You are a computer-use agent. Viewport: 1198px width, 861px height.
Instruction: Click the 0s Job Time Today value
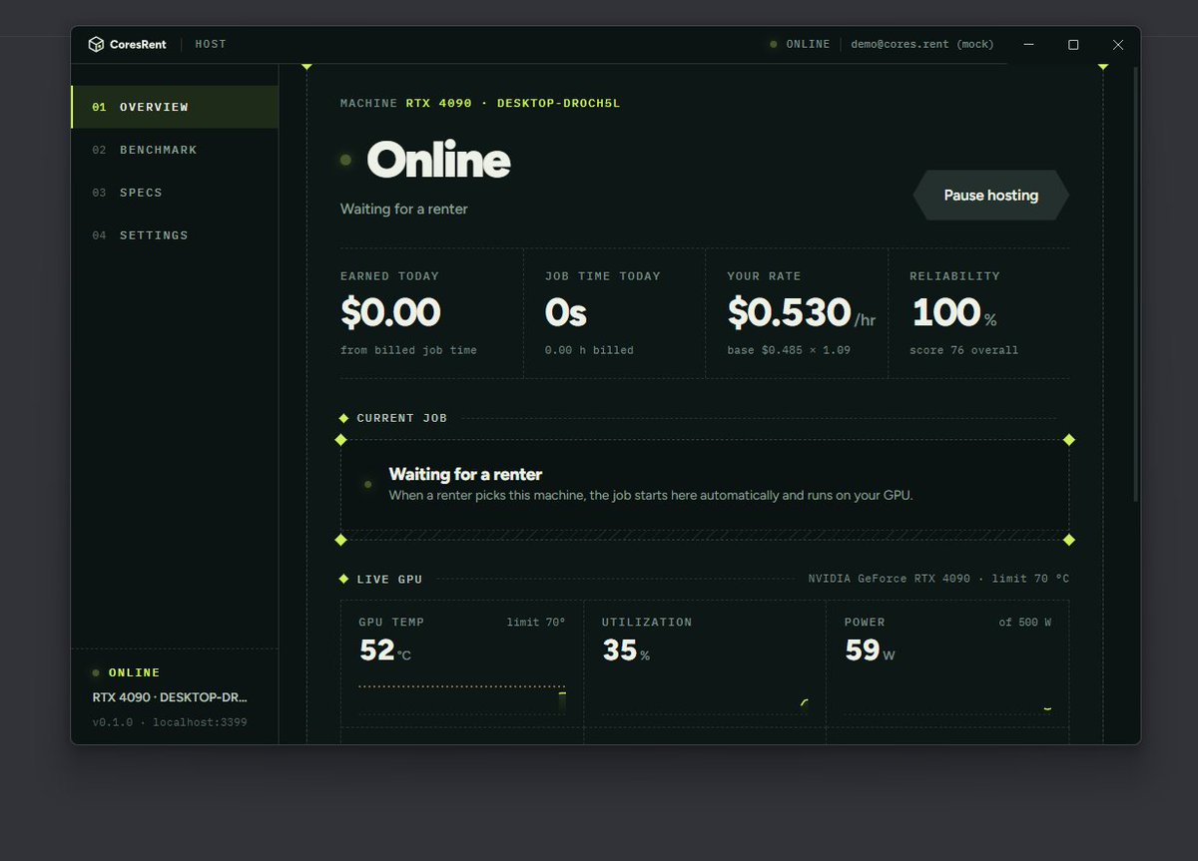click(x=566, y=312)
